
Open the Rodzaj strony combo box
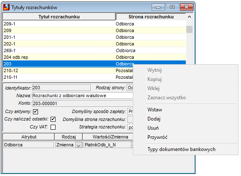(130, 88)
